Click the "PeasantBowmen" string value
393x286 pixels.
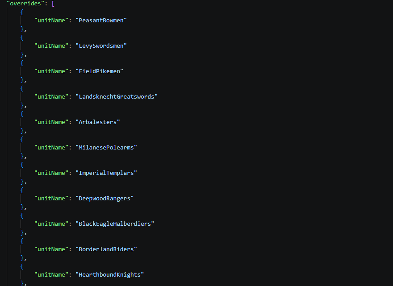click(101, 20)
